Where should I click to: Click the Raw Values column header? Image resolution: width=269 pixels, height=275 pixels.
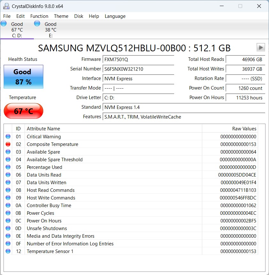(244, 129)
